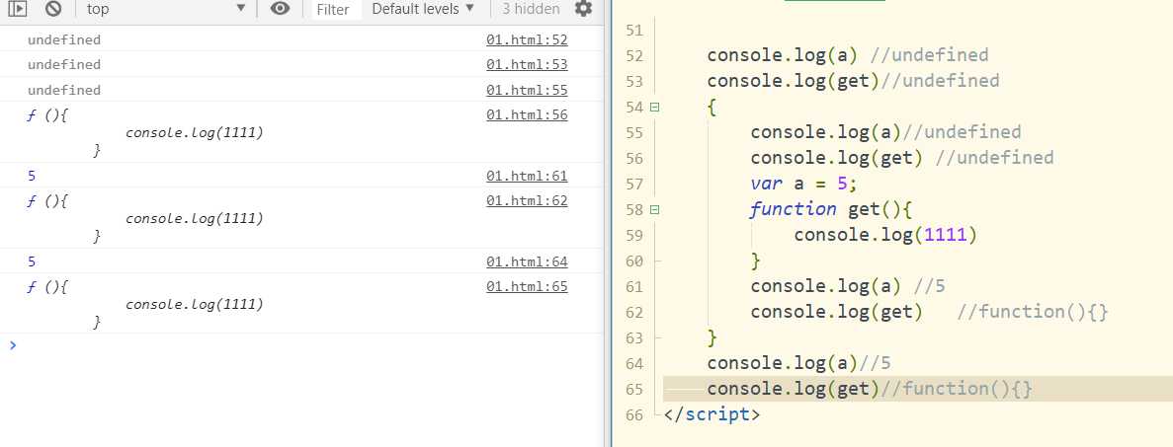Click the closing </script> tag
This screenshot has height=447, width=1173.
tap(712, 414)
